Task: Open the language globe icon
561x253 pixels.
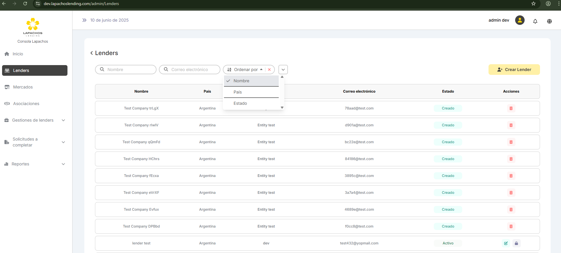Action: (549, 21)
